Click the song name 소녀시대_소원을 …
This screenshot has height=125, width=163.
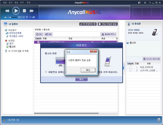(149, 70)
